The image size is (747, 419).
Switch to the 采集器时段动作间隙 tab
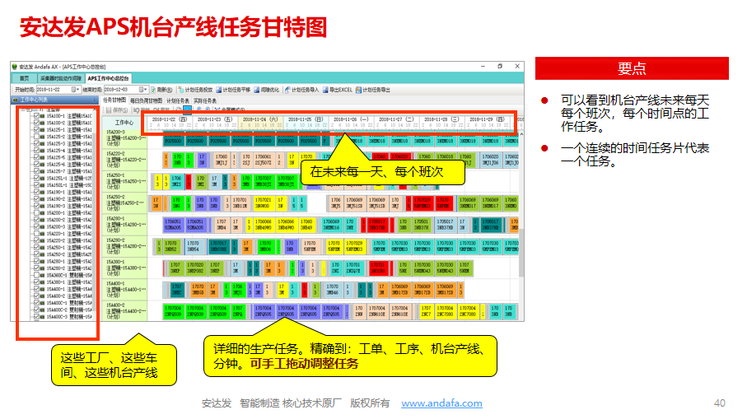coord(60,78)
